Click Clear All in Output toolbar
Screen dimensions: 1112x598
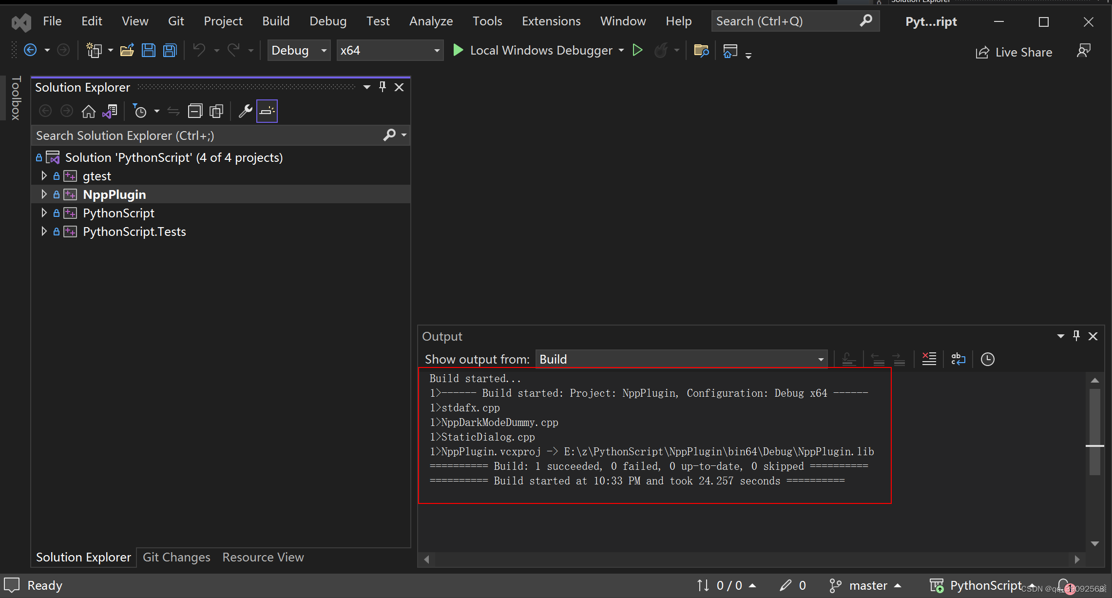929,359
